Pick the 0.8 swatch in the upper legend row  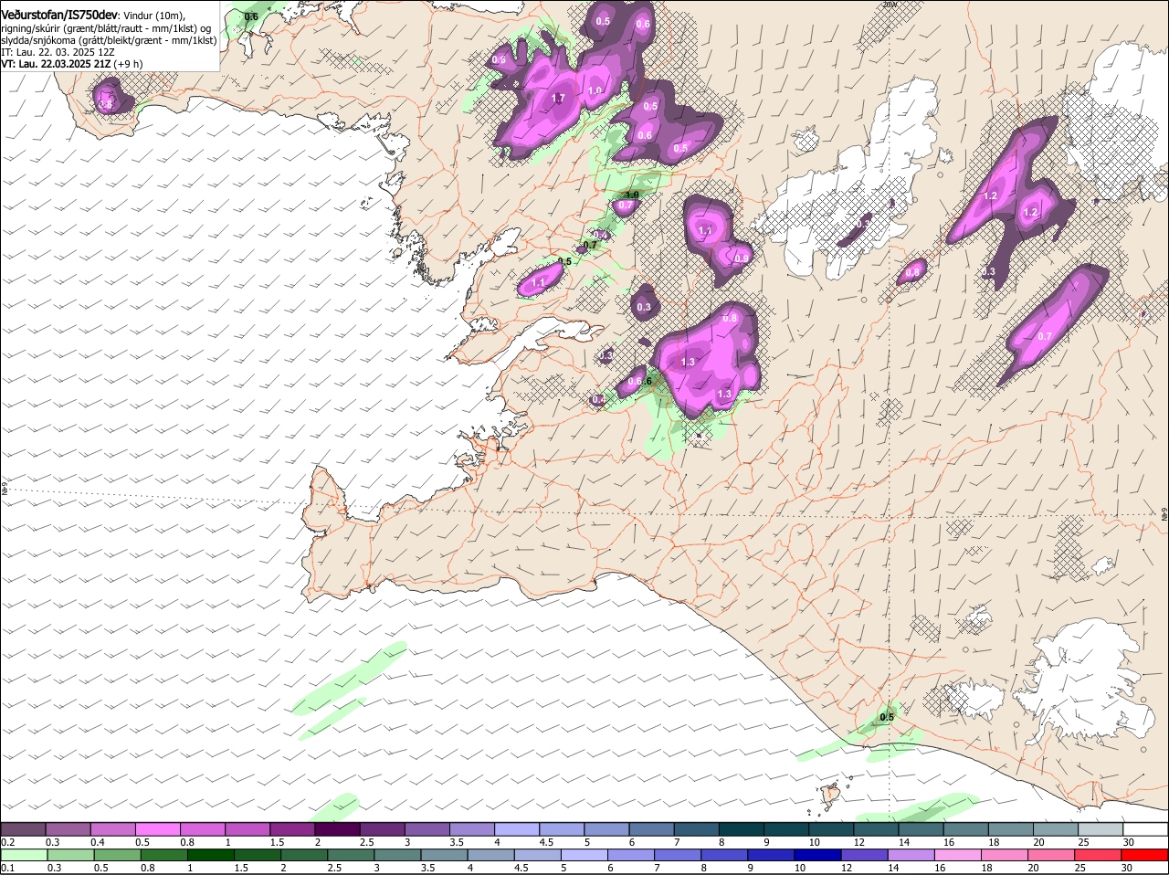(x=202, y=828)
